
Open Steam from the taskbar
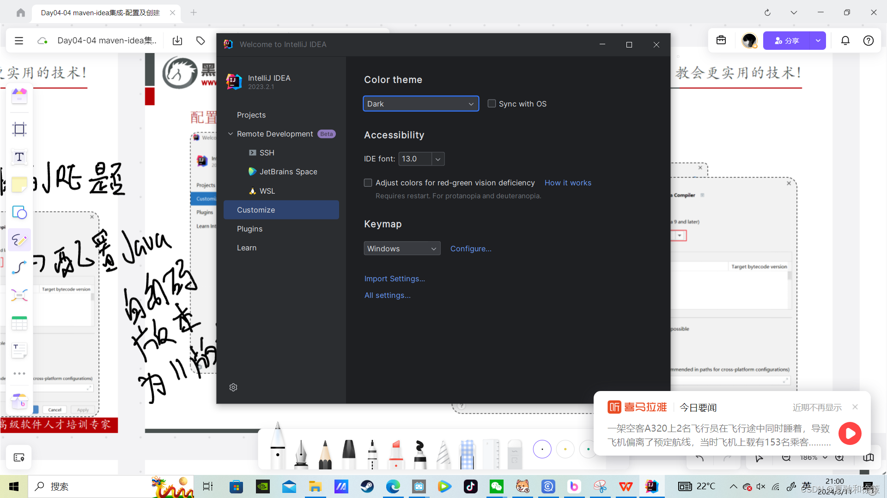[367, 486]
